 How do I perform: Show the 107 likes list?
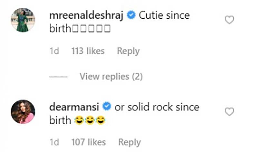click(x=88, y=142)
